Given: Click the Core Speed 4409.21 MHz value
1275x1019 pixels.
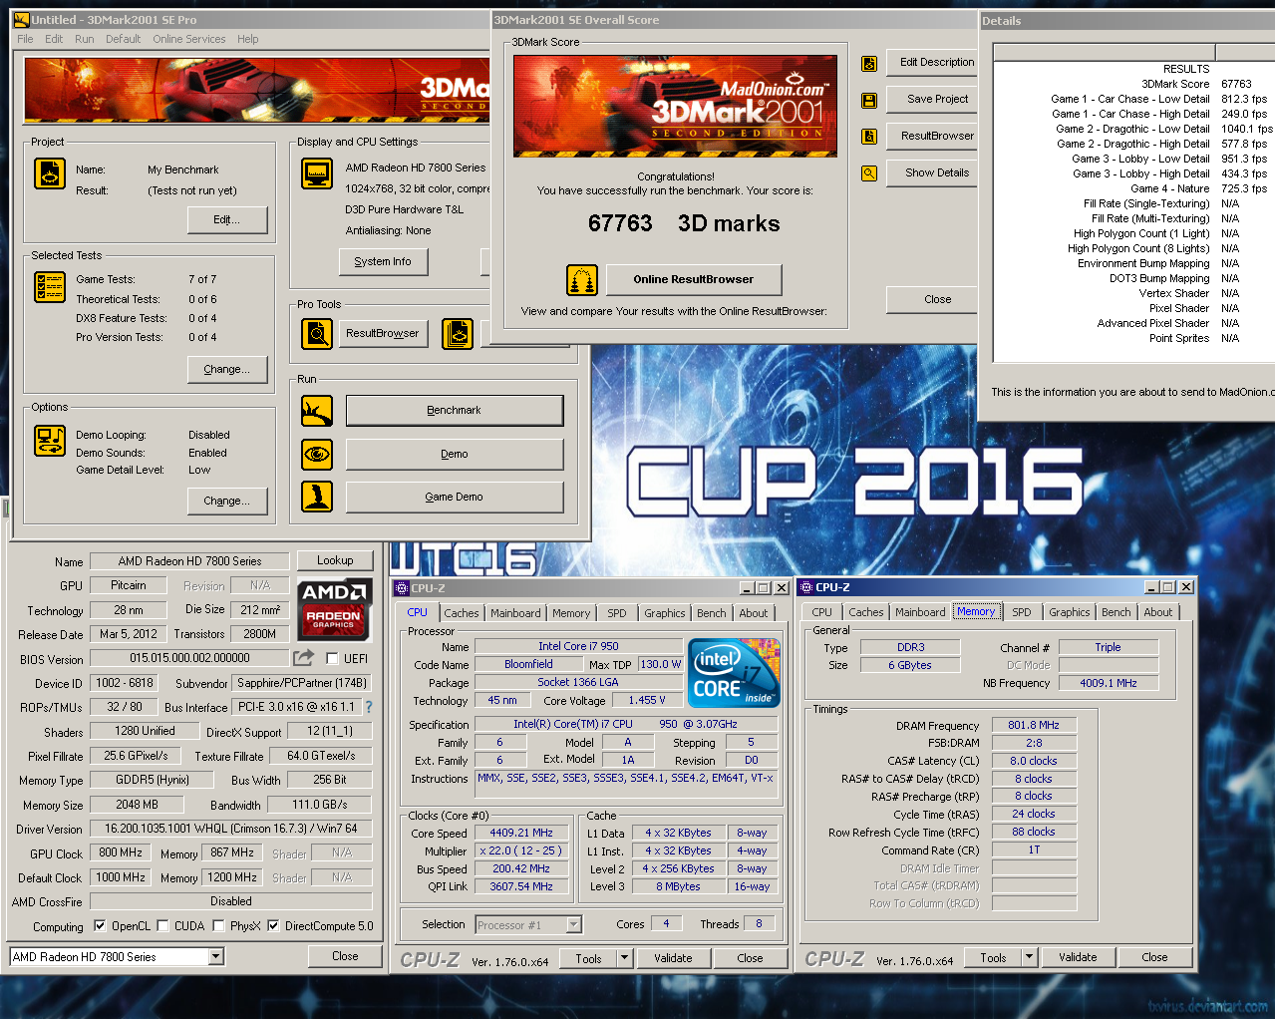Looking at the screenshot, I should coord(521,833).
